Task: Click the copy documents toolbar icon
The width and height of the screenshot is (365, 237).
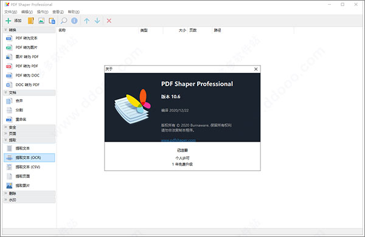Action: [x=52, y=21]
